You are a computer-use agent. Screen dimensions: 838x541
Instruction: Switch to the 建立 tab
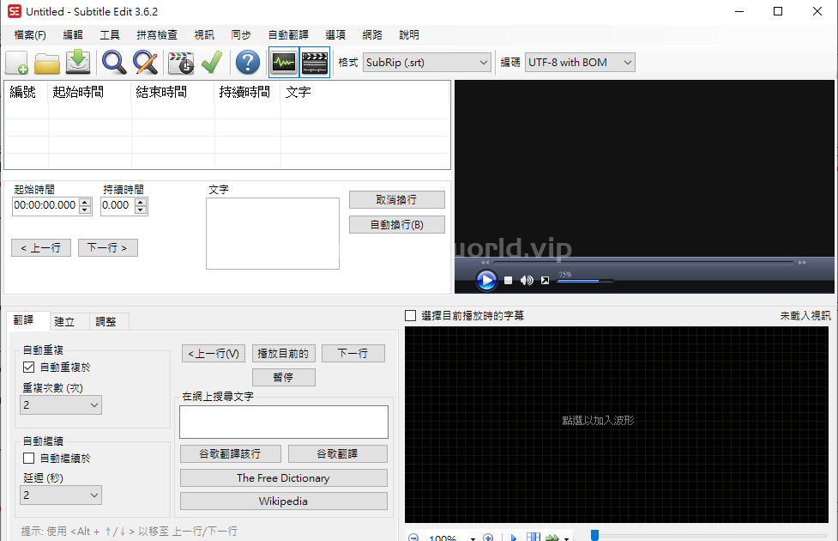point(64,321)
